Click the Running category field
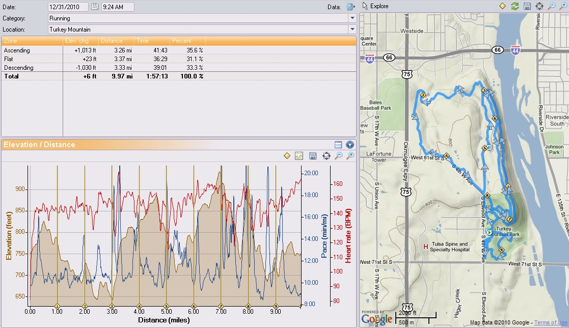Viewport: 569px width, 328px height. 198,18
